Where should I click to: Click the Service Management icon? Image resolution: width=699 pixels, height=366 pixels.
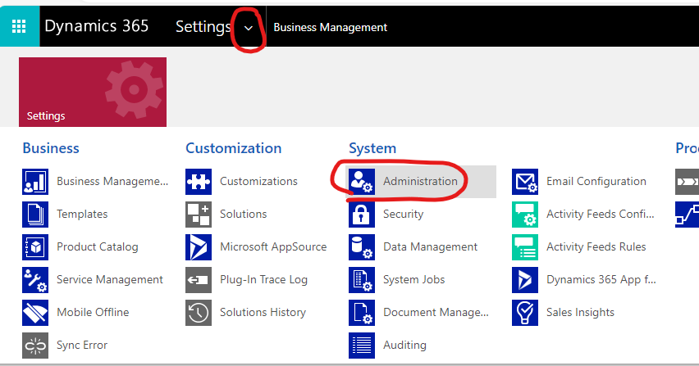pyautogui.click(x=35, y=280)
